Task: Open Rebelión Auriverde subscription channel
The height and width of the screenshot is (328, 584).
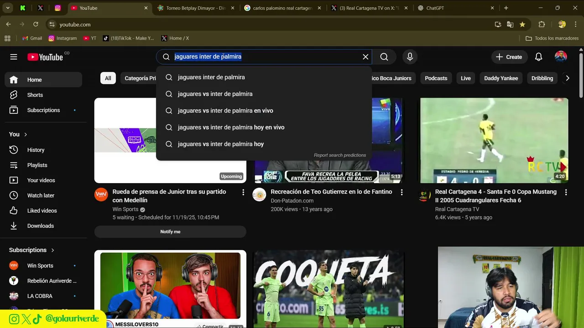Action: pos(43,281)
